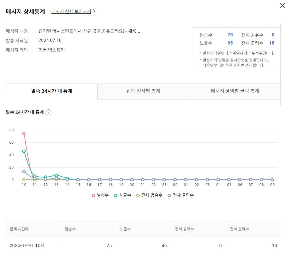Open 메시지 상세 보러가기 link
285x254 pixels.
(x=71, y=11)
